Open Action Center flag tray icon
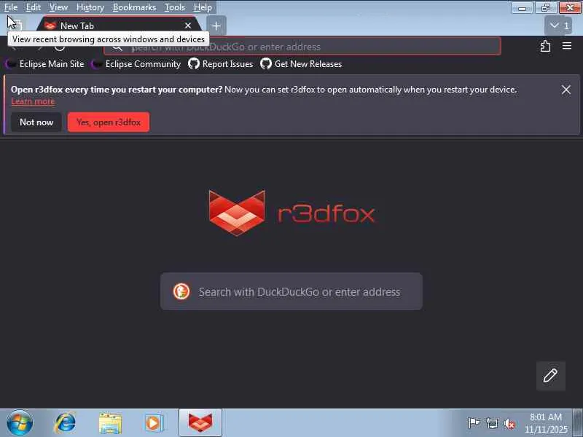 click(474, 423)
